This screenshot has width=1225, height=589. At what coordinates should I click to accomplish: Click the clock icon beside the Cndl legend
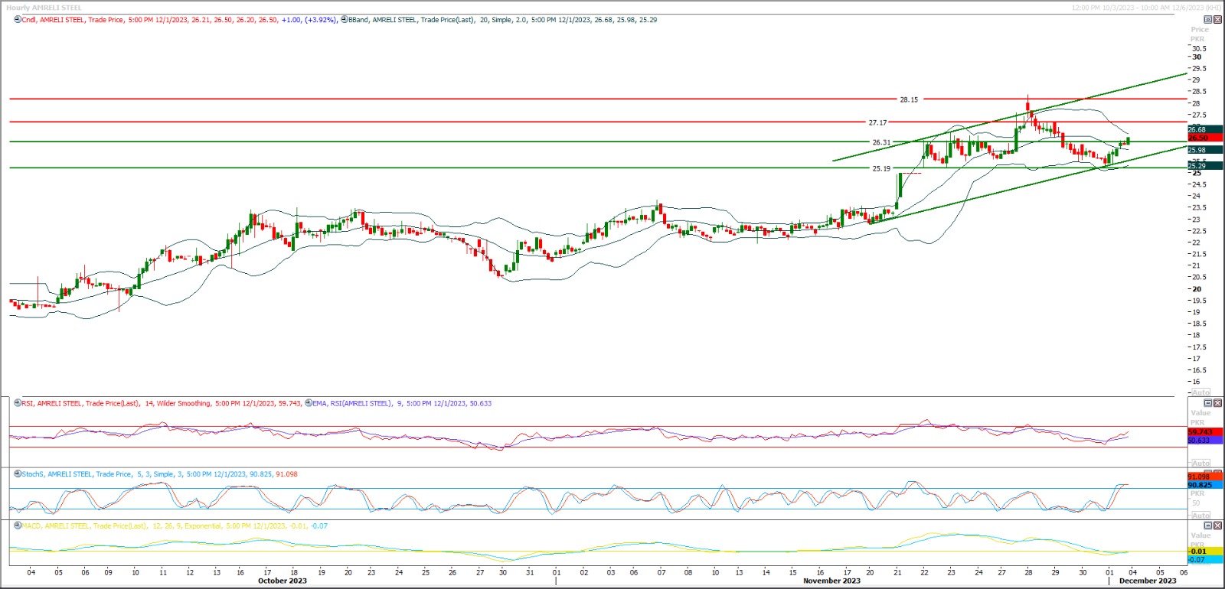point(18,20)
